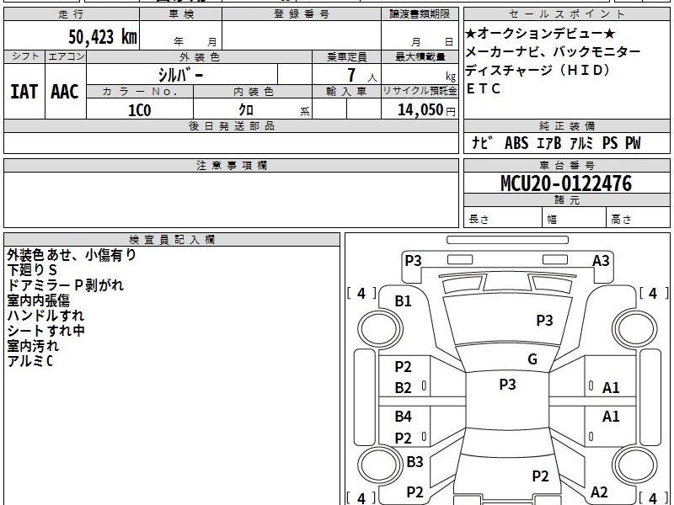Click the front-left wheel in diagram

[x=380, y=329]
